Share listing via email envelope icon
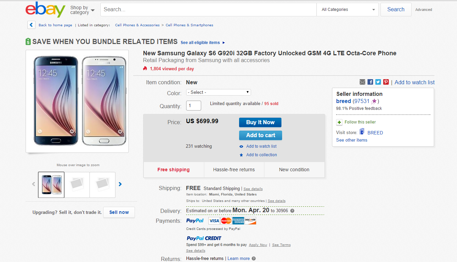 [x=362, y=82]
